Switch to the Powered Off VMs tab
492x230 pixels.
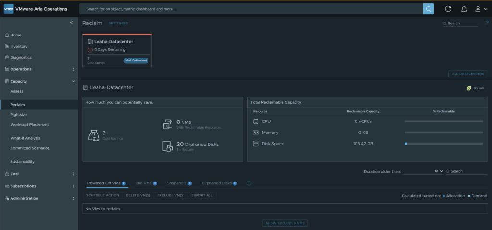tap(104, 183)
